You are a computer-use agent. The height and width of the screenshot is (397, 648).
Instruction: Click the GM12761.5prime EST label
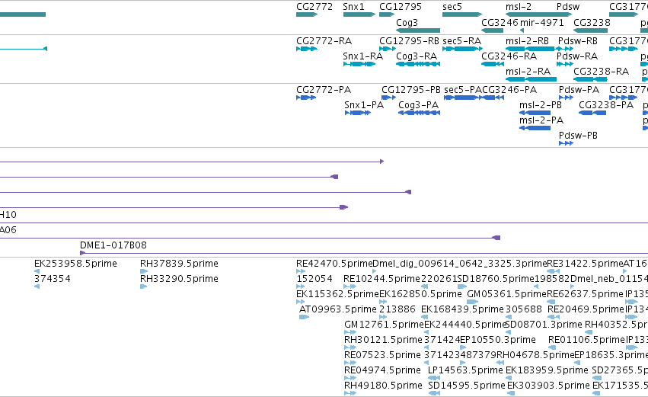click(385, 325)
